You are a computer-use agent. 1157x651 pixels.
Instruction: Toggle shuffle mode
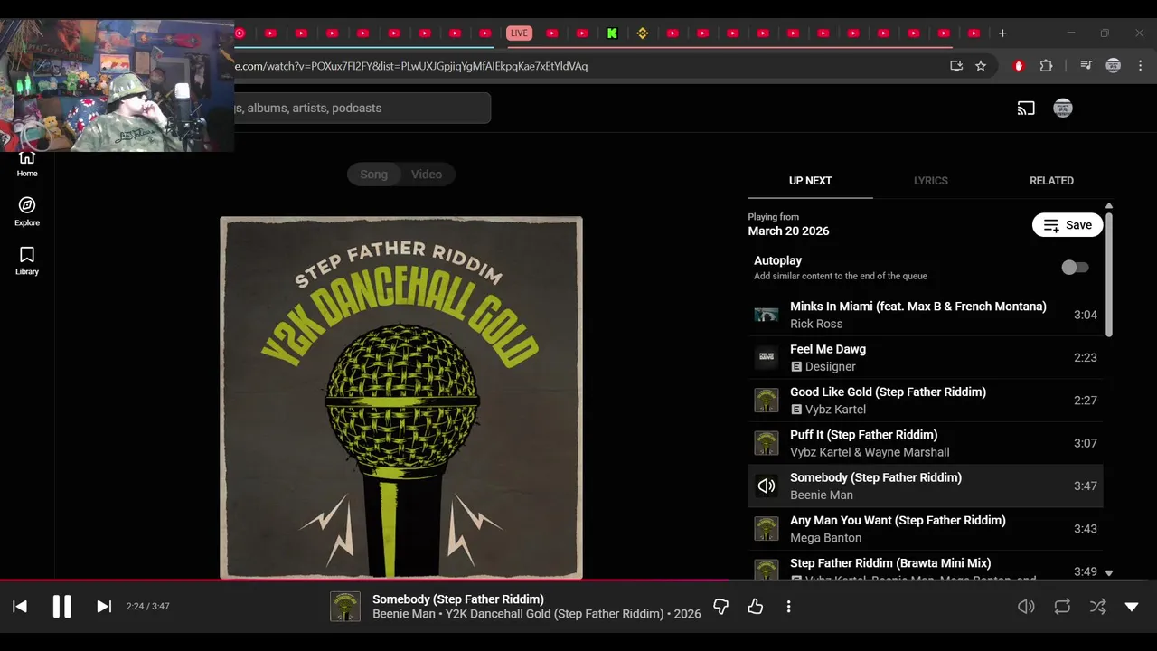pos(1097,607)
